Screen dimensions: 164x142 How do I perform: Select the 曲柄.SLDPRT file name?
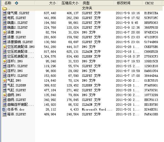click(16, 100)
